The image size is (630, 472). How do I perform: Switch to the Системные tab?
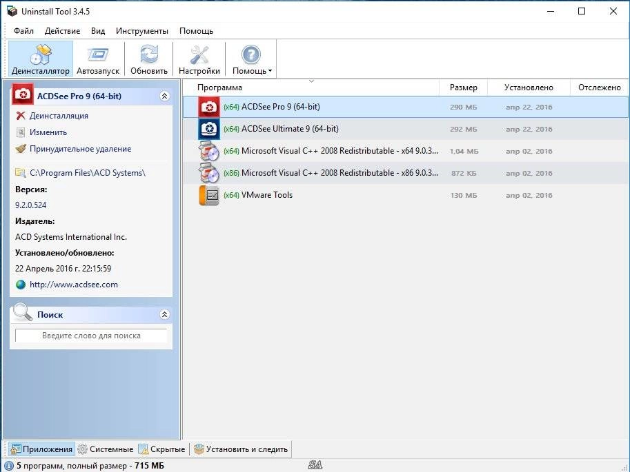106,449
